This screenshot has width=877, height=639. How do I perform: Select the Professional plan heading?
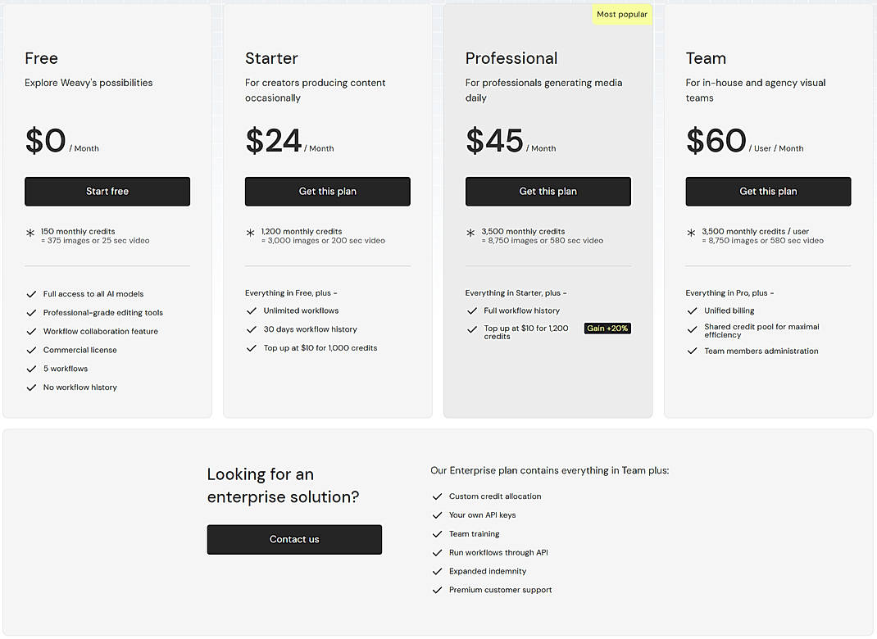click(x=511, y=58)
